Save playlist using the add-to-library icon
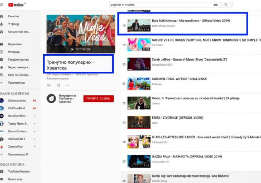Viewport: 261px width, 183px height. click(49, 85)
